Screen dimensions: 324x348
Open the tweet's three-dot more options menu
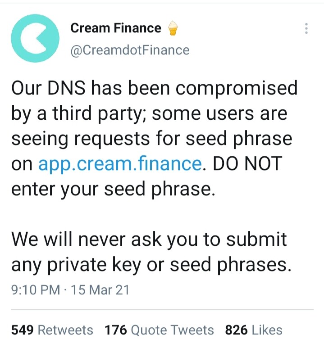coord(306,28)
